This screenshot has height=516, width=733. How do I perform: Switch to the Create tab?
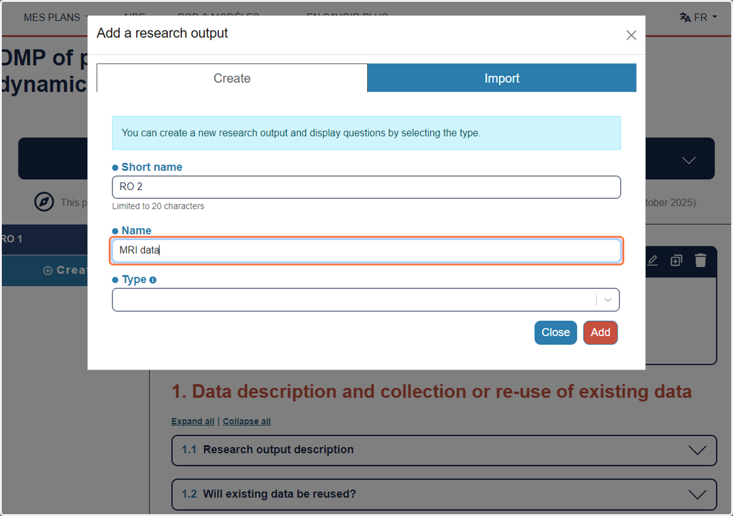tap(232, 78)
